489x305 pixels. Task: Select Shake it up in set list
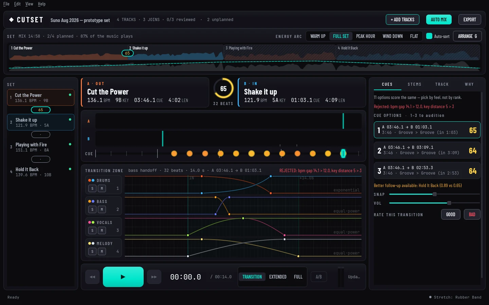pos(41,122)
